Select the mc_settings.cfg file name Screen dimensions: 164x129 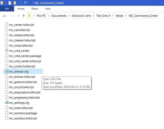[19, 103]
